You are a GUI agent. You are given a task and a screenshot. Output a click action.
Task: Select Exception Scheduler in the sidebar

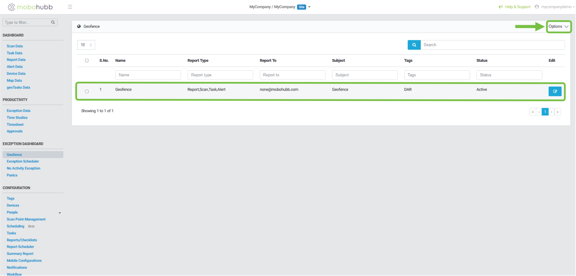point(23,161)
